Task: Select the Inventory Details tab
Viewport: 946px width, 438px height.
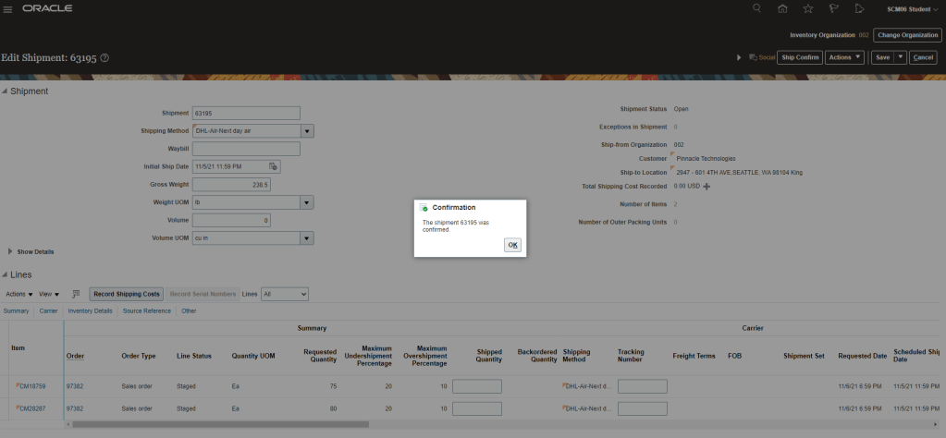Action: coord(90,310)
